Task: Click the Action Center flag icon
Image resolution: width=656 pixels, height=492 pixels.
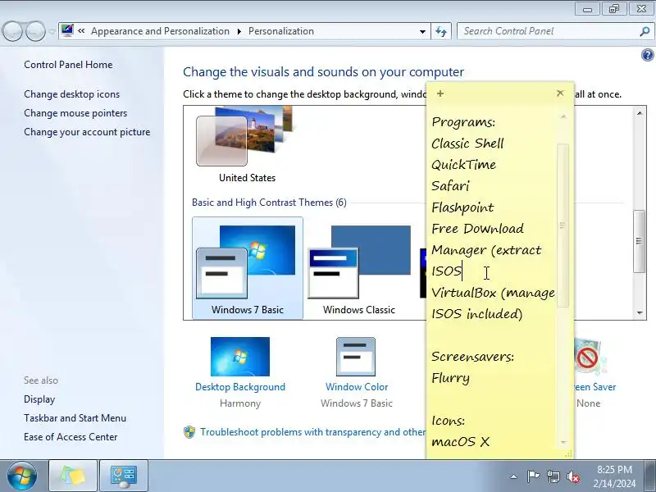Action: [532, 476]
